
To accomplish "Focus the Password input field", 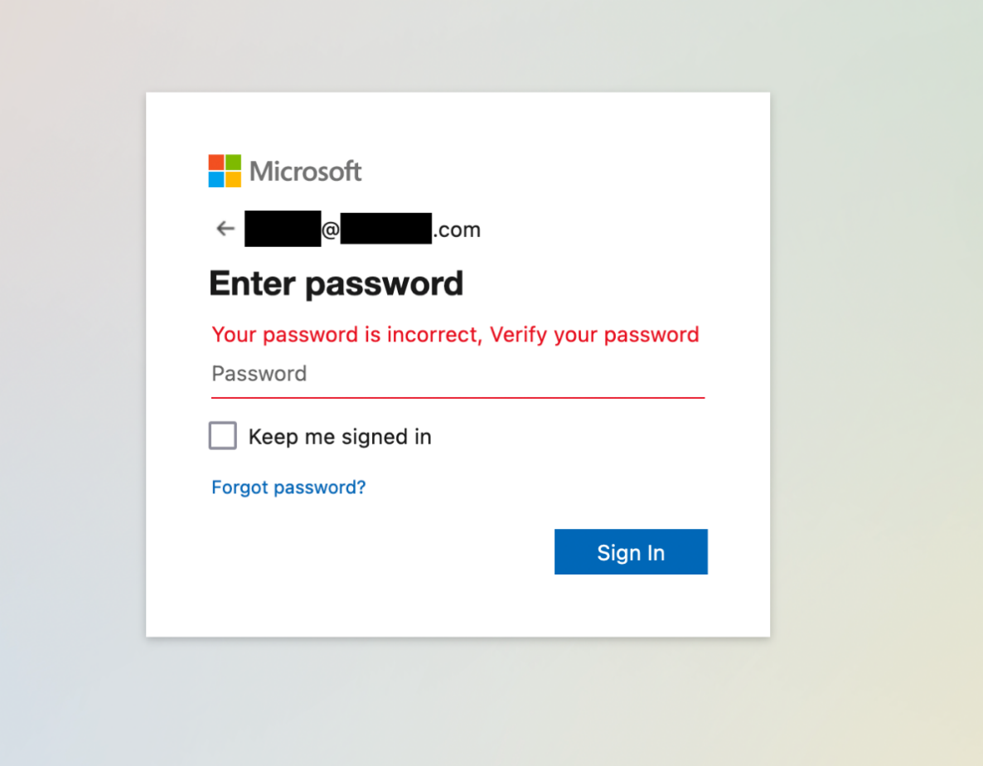I will (x=458, y=374).
